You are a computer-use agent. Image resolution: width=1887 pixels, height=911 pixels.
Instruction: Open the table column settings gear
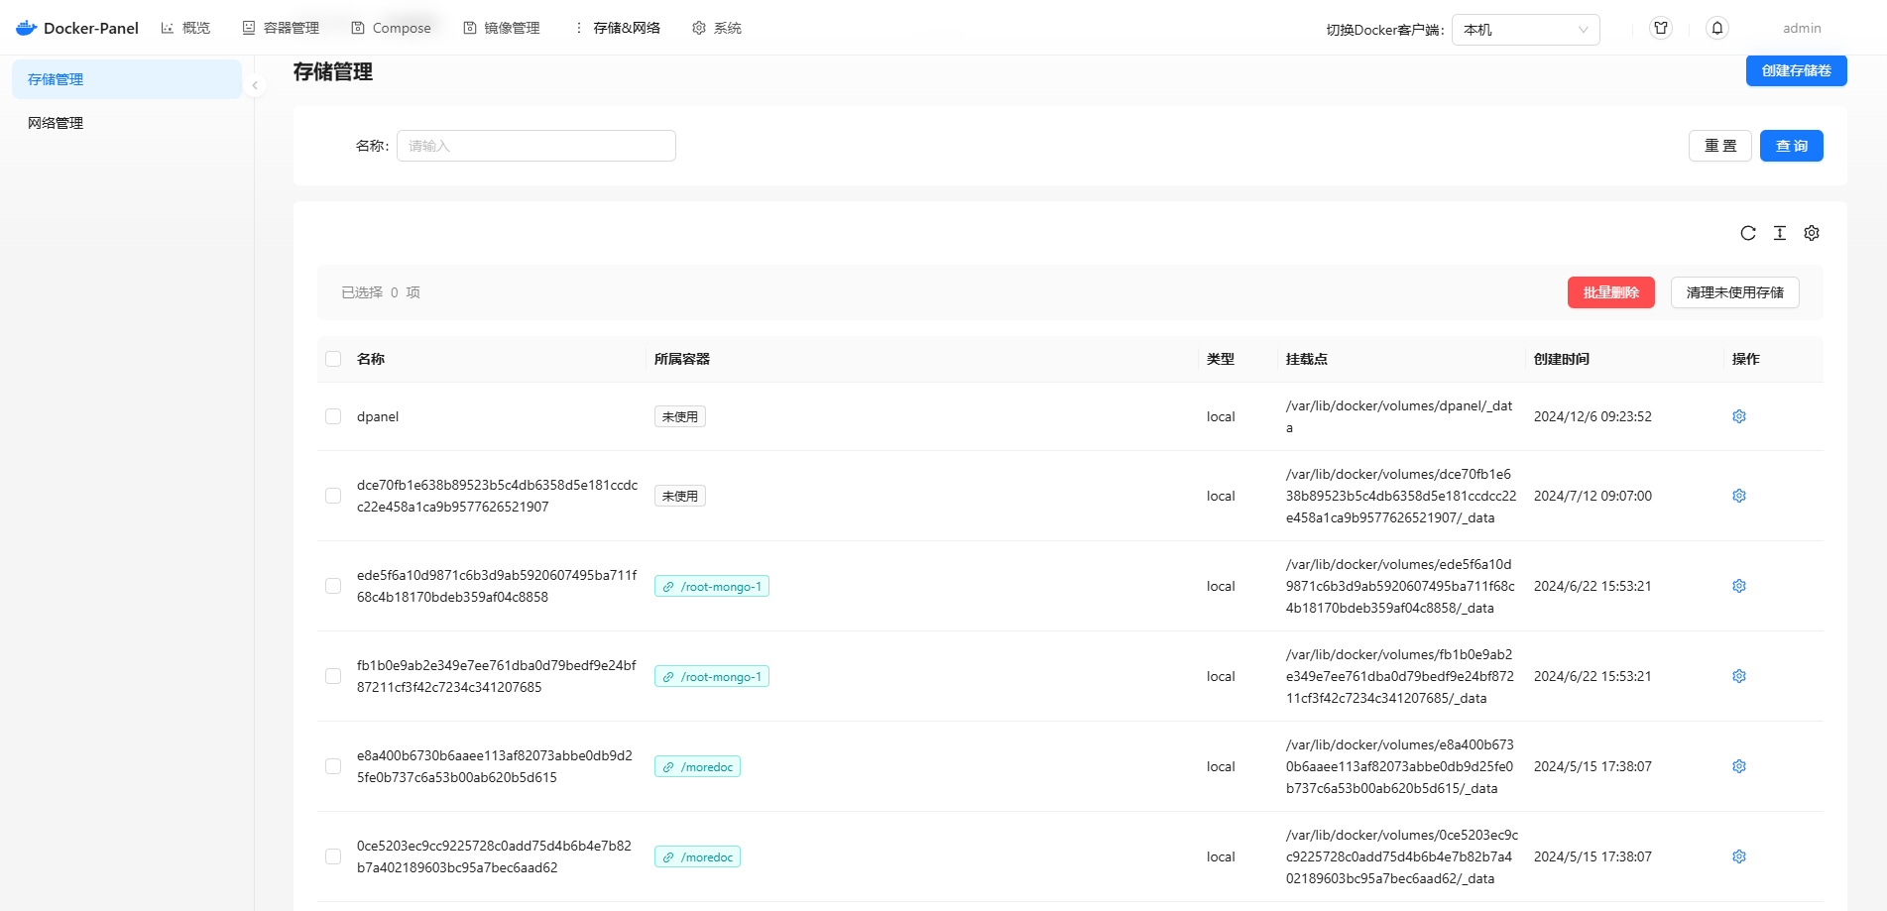coord(1812,233)
